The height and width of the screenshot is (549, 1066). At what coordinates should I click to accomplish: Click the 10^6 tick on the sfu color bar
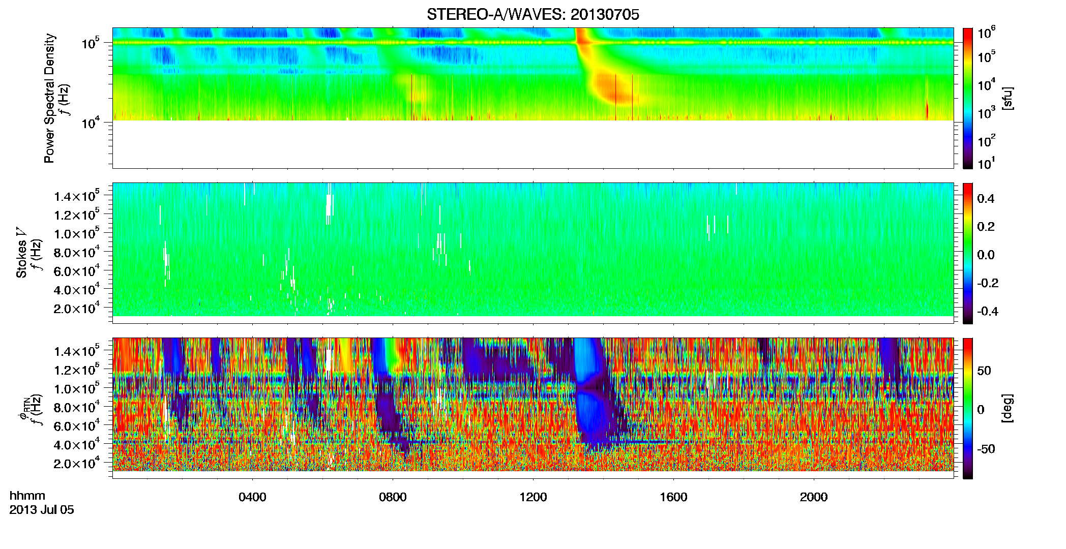pyautogui.click(x=987, y=33)
